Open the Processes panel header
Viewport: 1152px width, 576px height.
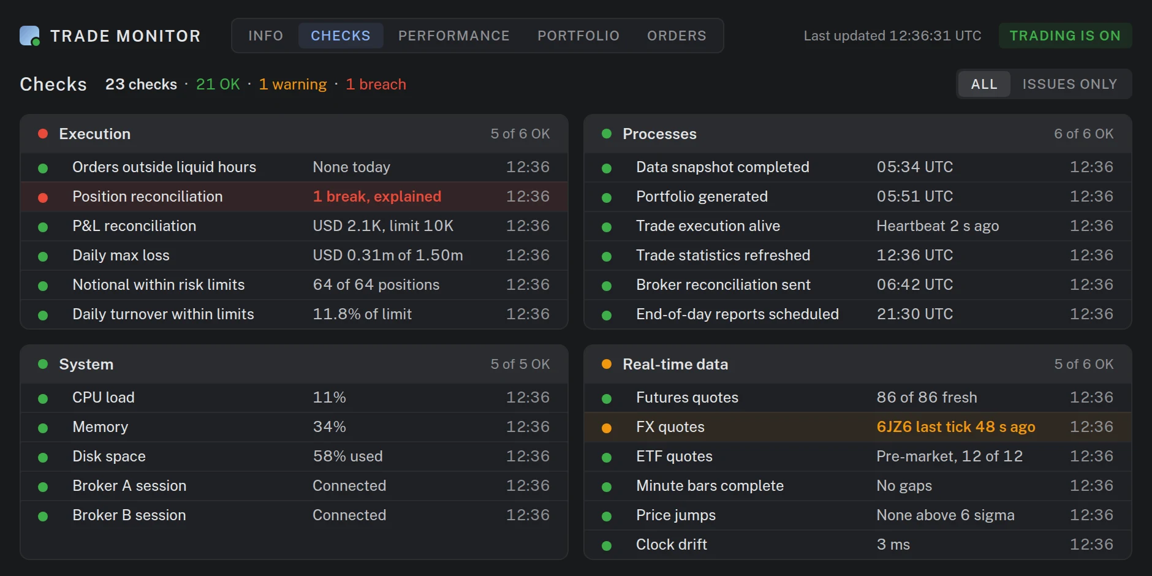pyautogui.click(x=858, y=134)
